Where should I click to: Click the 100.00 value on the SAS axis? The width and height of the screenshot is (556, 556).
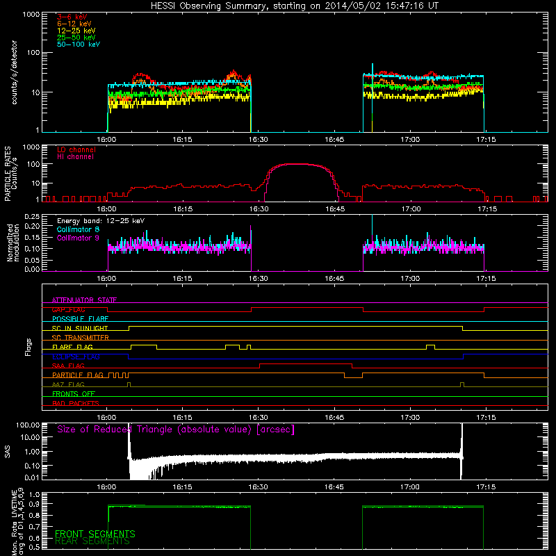point(28,425)
